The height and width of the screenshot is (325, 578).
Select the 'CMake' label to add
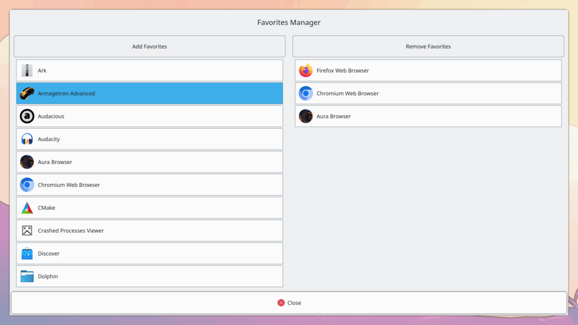(46, 208)
